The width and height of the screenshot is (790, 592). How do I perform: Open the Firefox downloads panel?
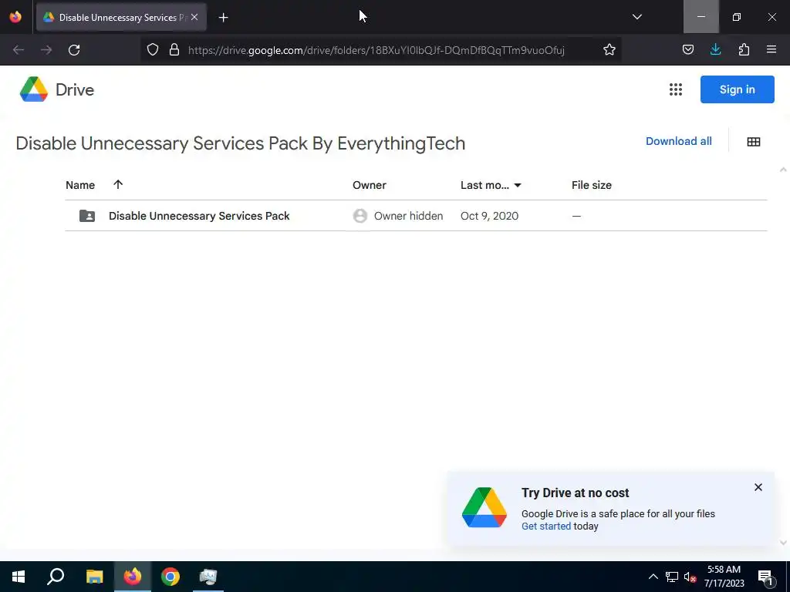715,50
